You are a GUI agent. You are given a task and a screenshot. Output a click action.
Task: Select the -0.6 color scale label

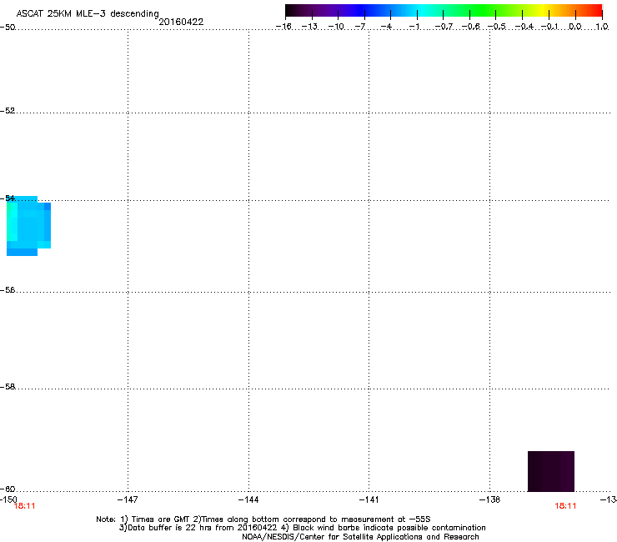coord(470,27)
